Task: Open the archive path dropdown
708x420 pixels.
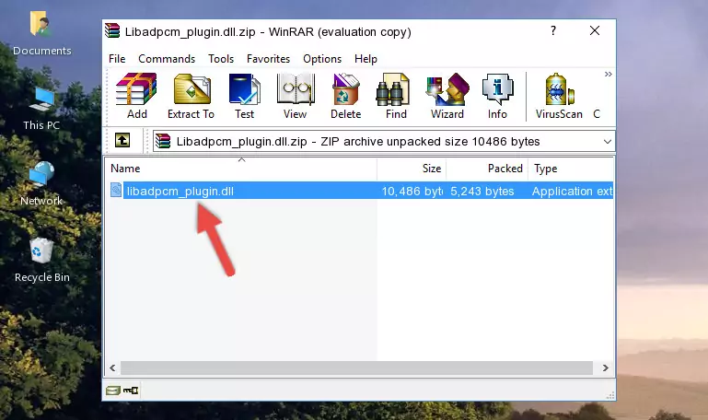Action: (x=608, y=142)
